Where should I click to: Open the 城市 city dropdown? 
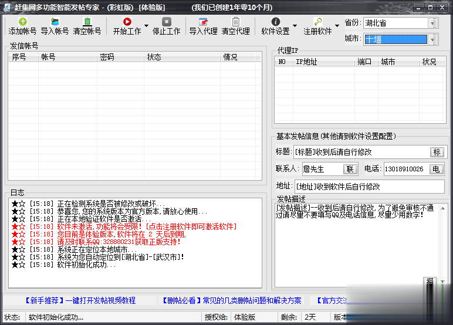(432, 39)
